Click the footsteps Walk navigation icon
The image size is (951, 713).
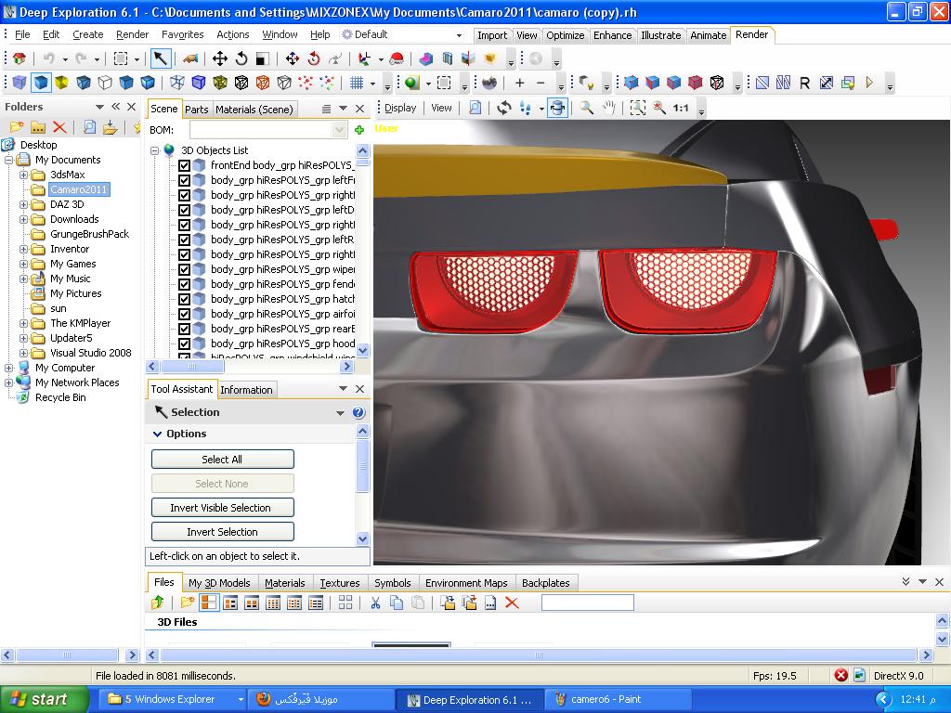[526, 108]
